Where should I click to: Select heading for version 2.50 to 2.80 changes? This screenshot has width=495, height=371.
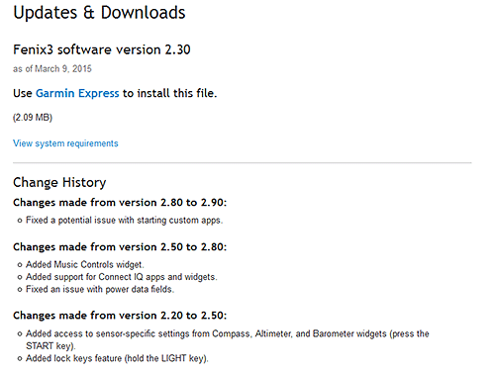[x=120, y=246]
